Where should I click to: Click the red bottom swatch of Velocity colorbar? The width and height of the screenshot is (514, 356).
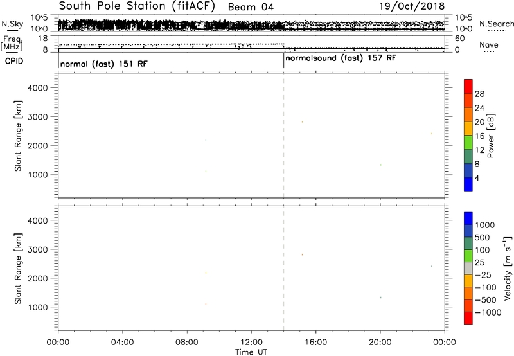[468, 318]
